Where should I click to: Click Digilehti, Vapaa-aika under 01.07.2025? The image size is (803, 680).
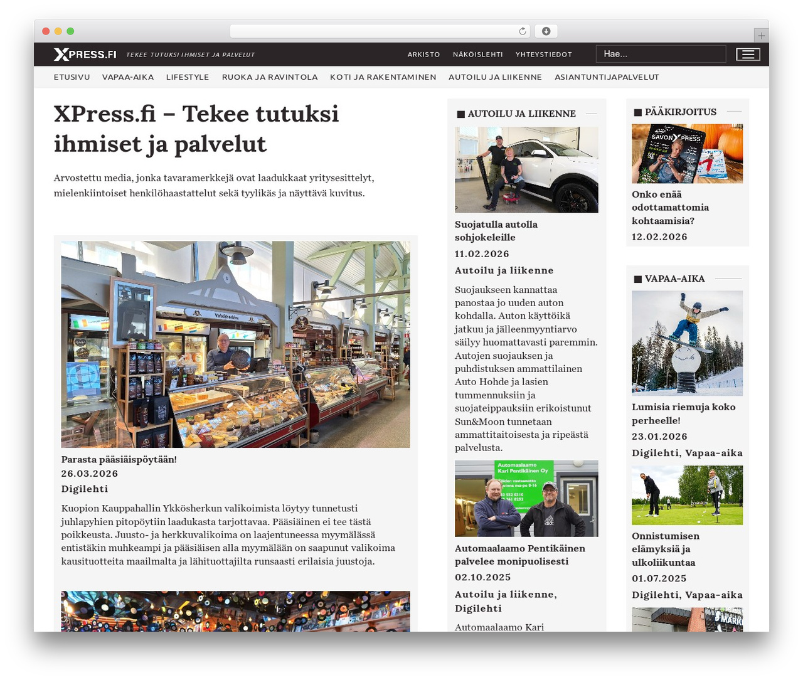pyautogui.click(x=688, y=595)
